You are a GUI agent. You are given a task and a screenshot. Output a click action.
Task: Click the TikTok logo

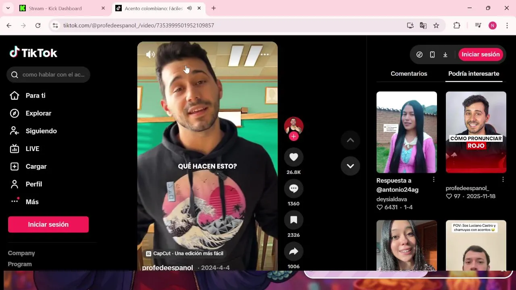click(33, 52)
